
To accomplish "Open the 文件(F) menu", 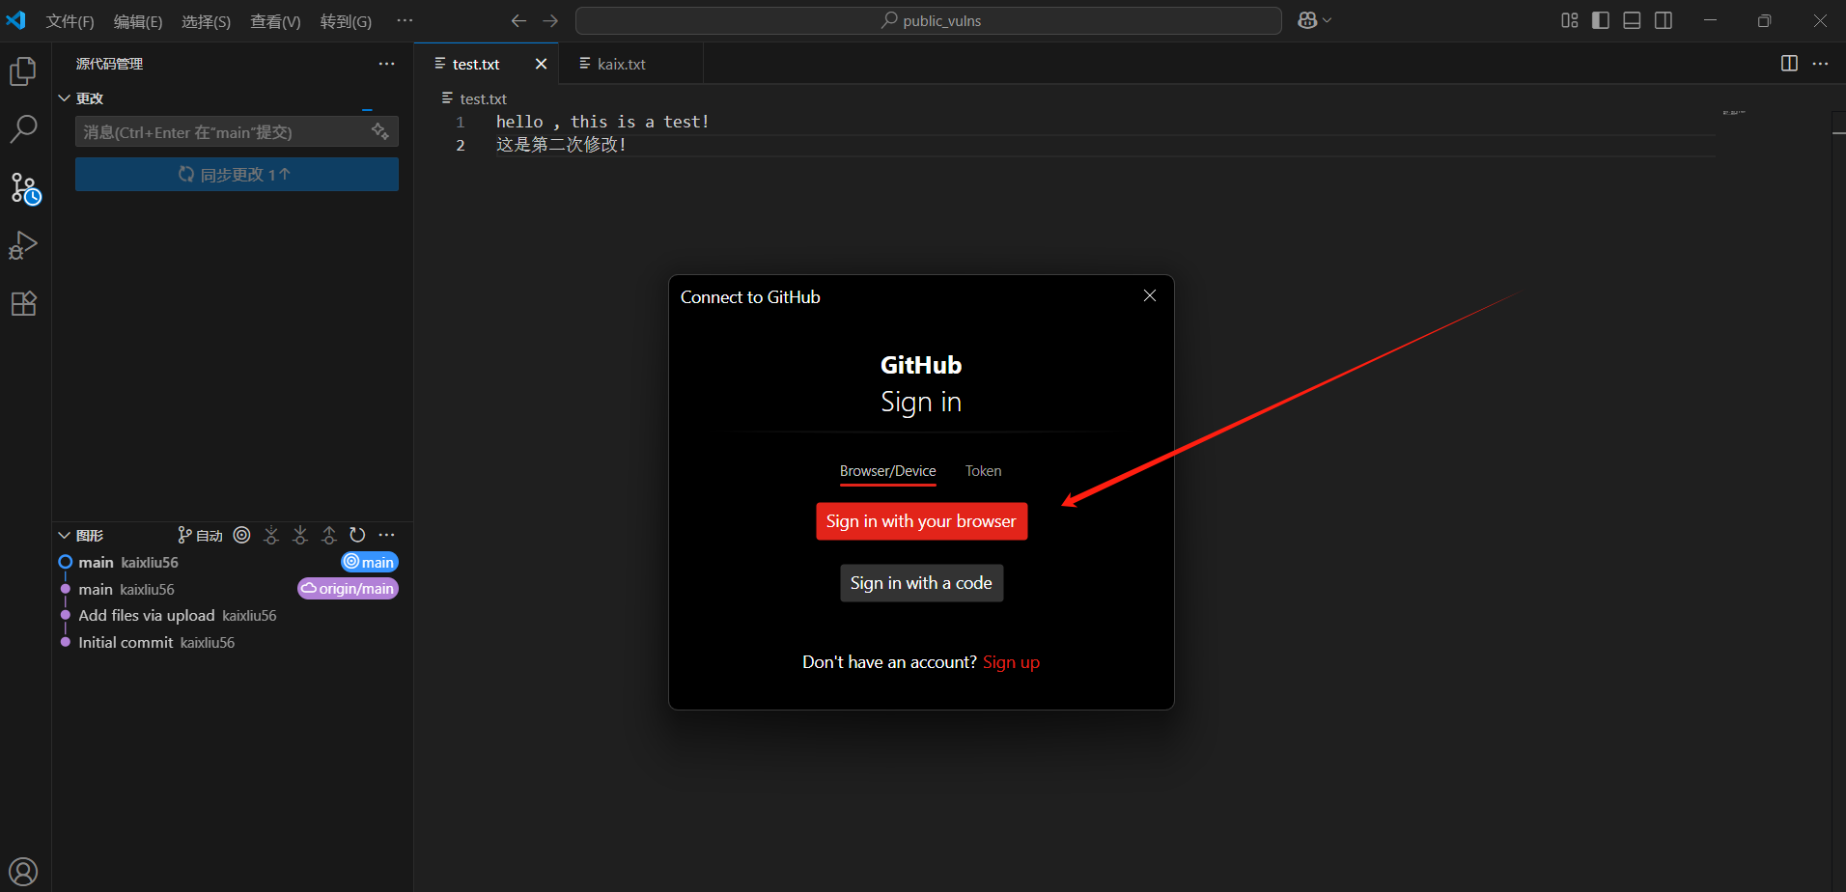I will click(x=70, y=21).
